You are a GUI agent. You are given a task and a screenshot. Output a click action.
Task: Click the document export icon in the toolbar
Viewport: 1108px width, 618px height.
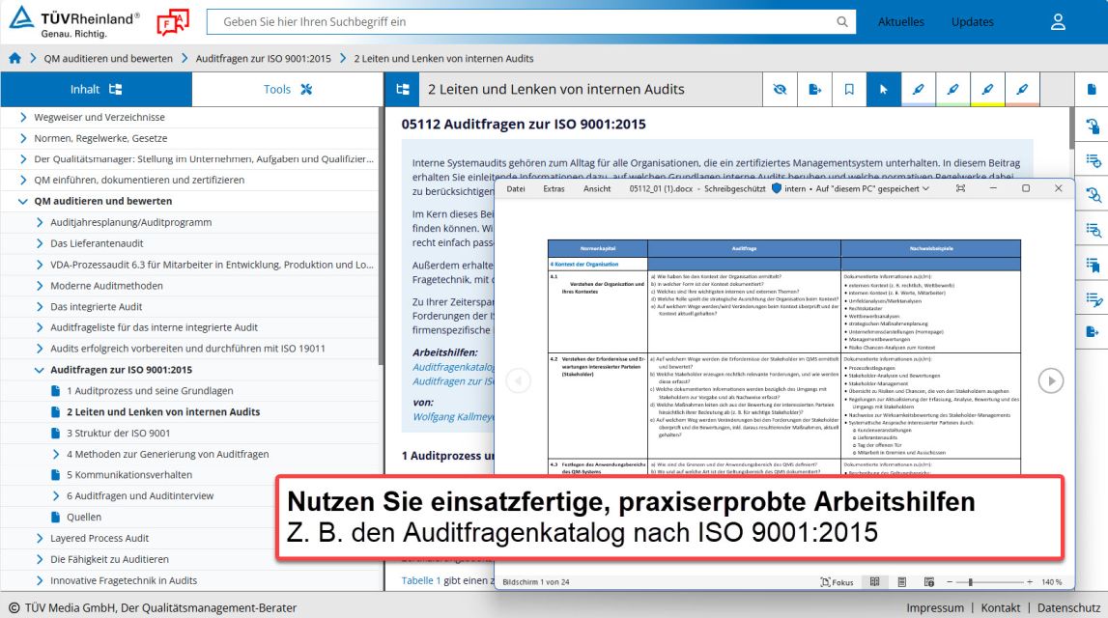814,90
